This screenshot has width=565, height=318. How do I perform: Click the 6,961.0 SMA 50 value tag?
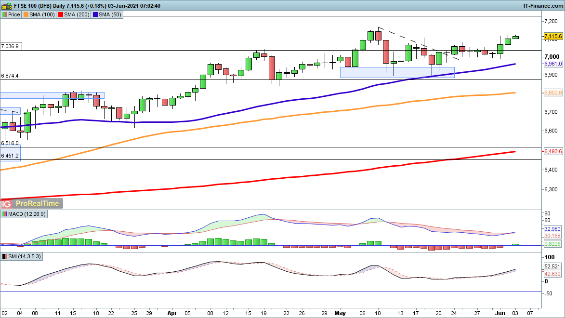point(552,64)
